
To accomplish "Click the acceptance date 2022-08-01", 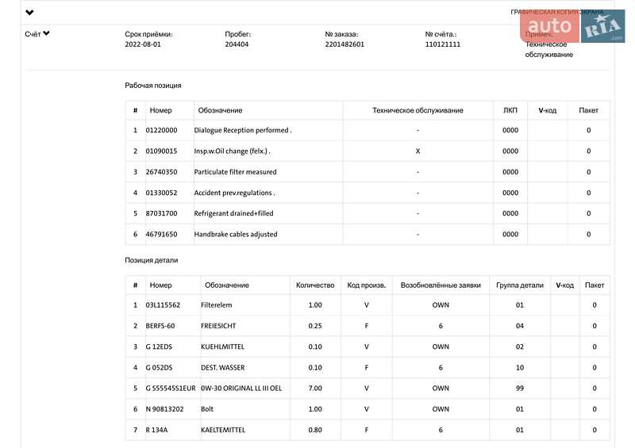I will click(x=143, y=44).
